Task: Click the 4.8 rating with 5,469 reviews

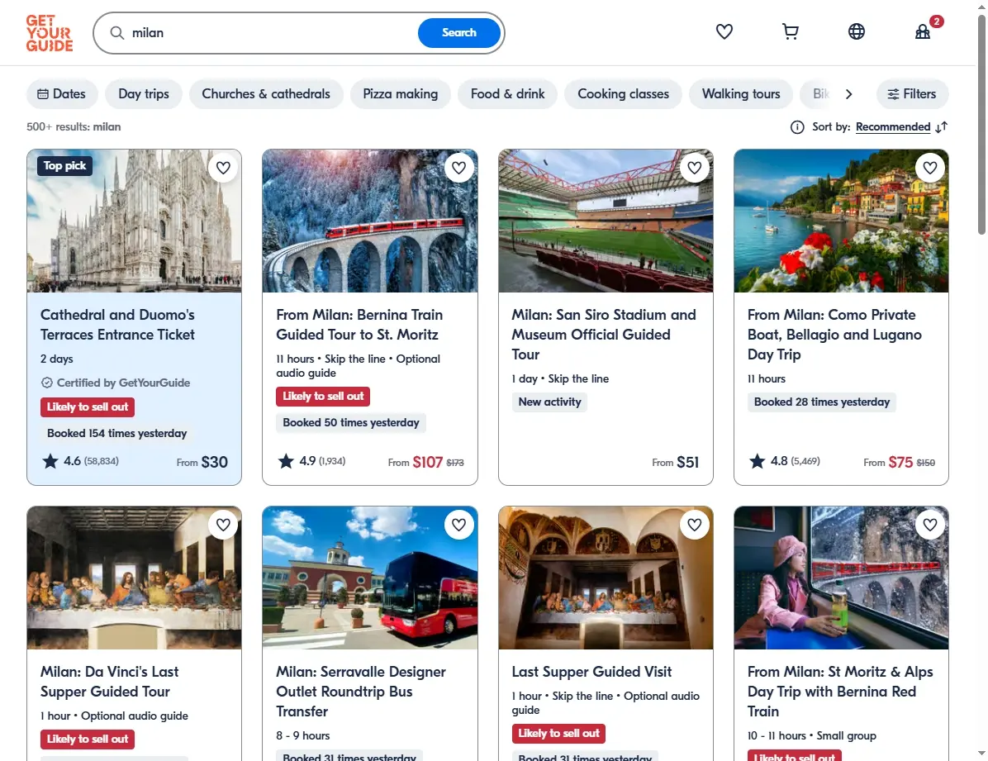Action: coord(785,461)
